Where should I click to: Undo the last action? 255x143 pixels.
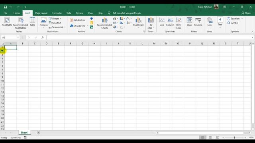coord(11,7)
